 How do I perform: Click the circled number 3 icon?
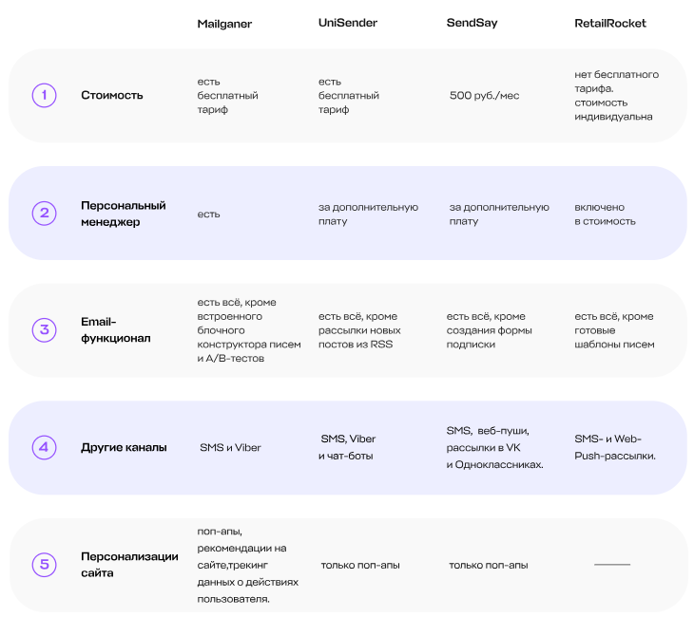click(x=45, y=330)
